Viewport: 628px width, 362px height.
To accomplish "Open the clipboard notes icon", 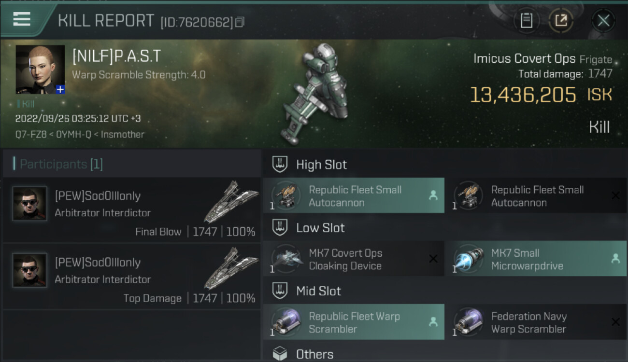I will coord(527,20).
